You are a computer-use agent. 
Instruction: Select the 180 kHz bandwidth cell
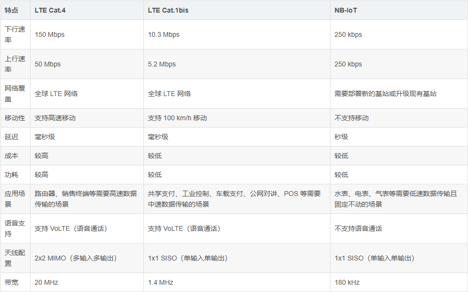tap(347, 282)
